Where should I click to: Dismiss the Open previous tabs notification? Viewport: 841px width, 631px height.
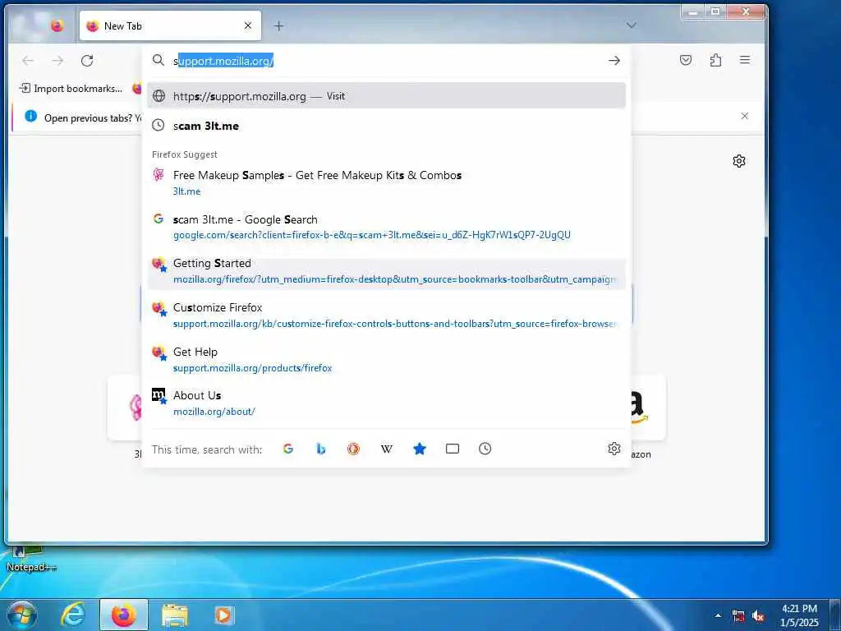click(x=744, y=116)
